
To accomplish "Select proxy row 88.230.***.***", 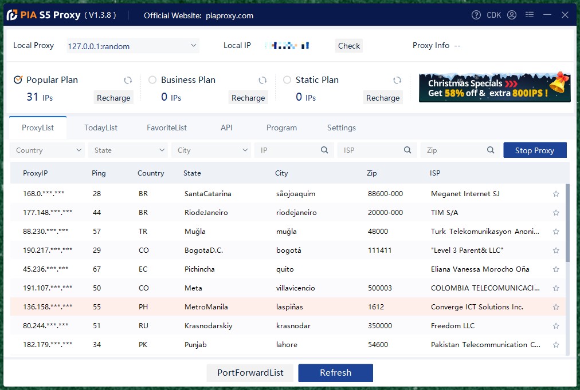I will click(x=288, y=232).
